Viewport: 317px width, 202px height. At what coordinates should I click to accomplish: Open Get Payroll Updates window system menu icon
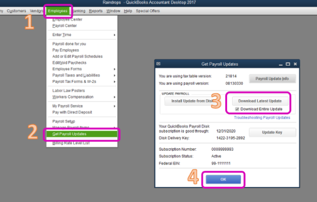(158, 64)
